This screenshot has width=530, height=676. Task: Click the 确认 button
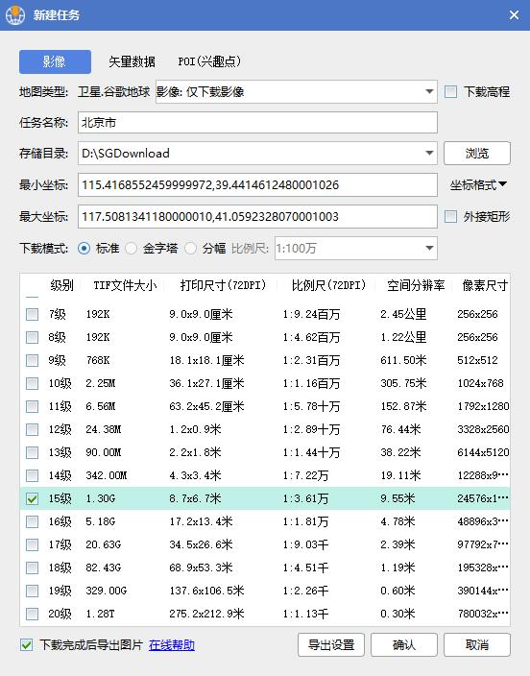(x=404, y=645)
